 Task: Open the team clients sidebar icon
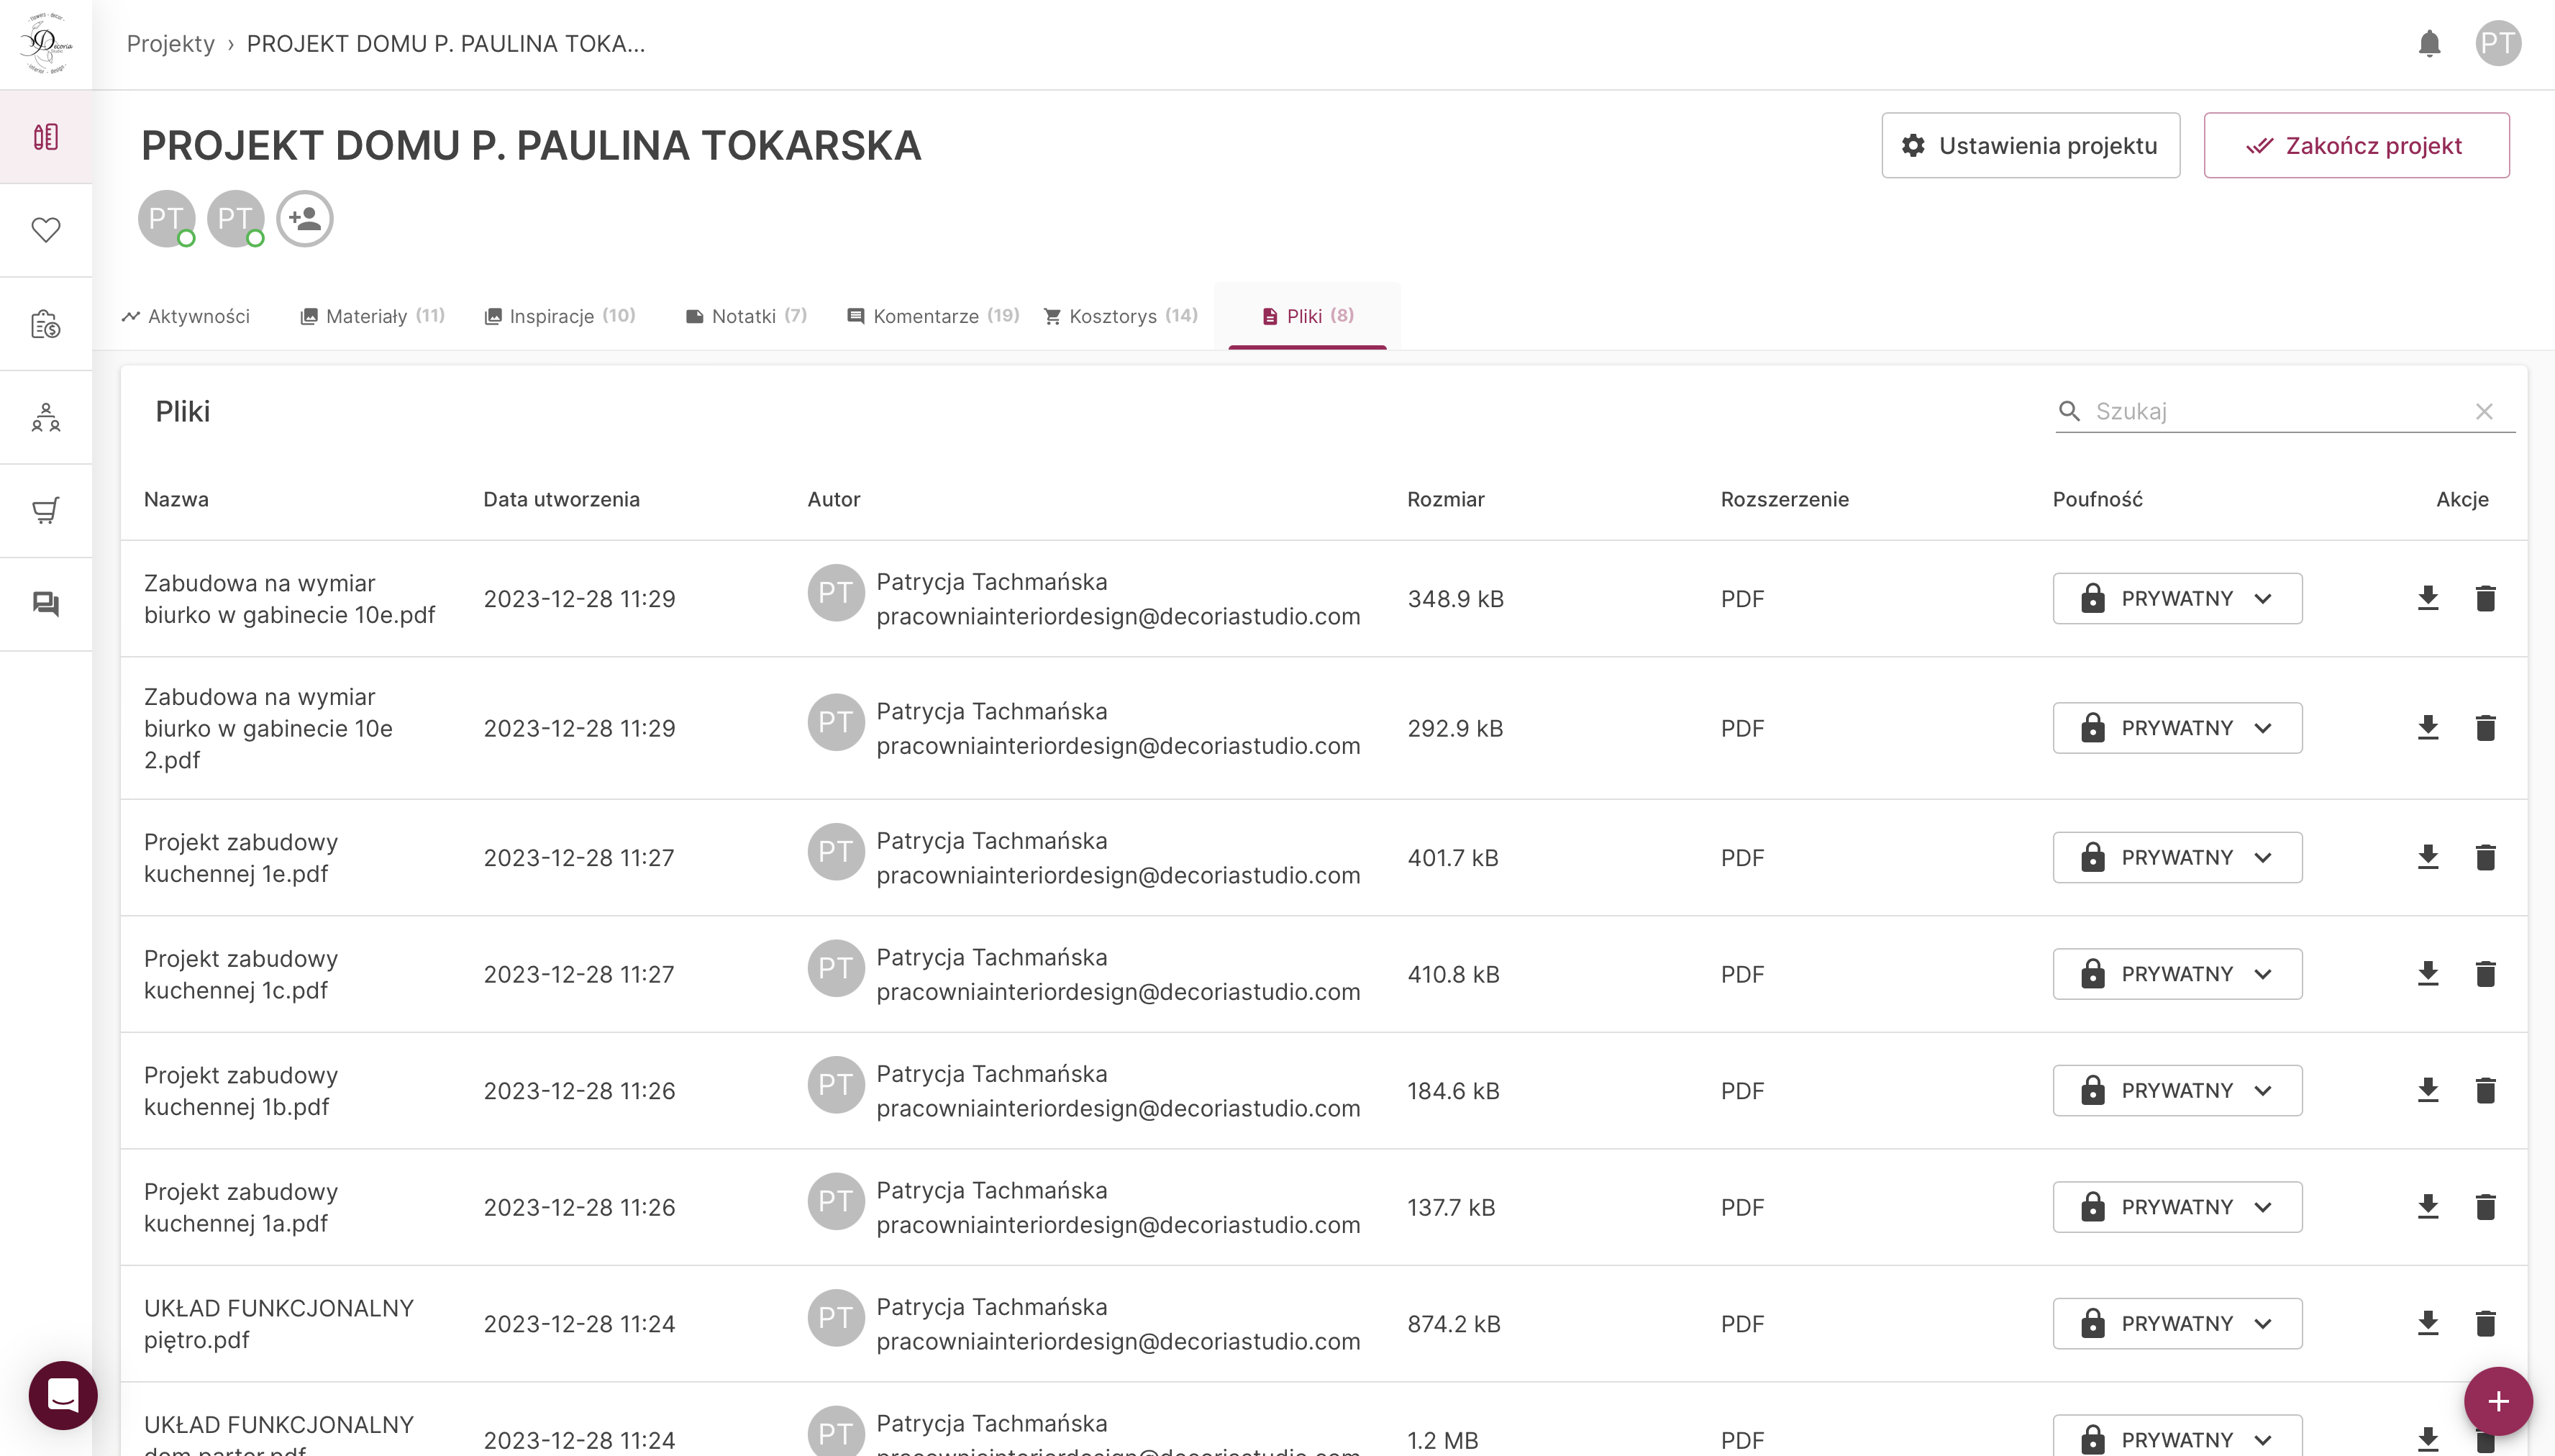point(46,417)
